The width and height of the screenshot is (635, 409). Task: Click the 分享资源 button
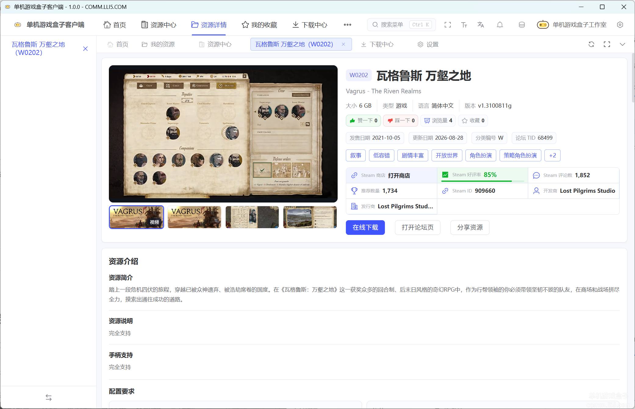point(470,228)
